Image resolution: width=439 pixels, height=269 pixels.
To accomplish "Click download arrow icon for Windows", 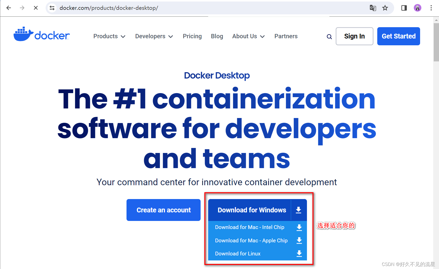I will tap(299, 210).
